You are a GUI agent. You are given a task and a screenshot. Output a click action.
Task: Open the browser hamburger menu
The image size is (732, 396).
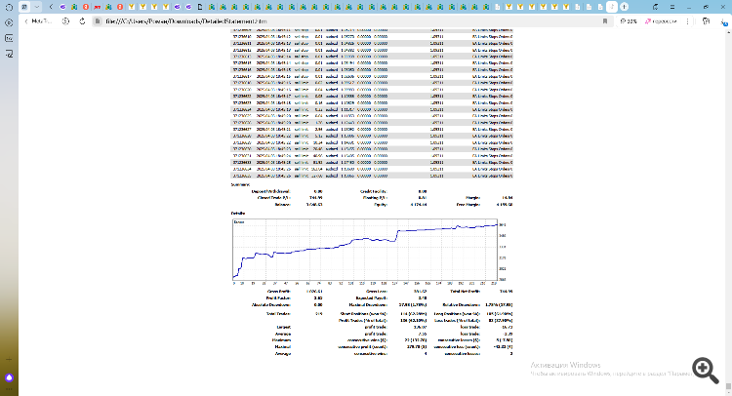[672, 7]
